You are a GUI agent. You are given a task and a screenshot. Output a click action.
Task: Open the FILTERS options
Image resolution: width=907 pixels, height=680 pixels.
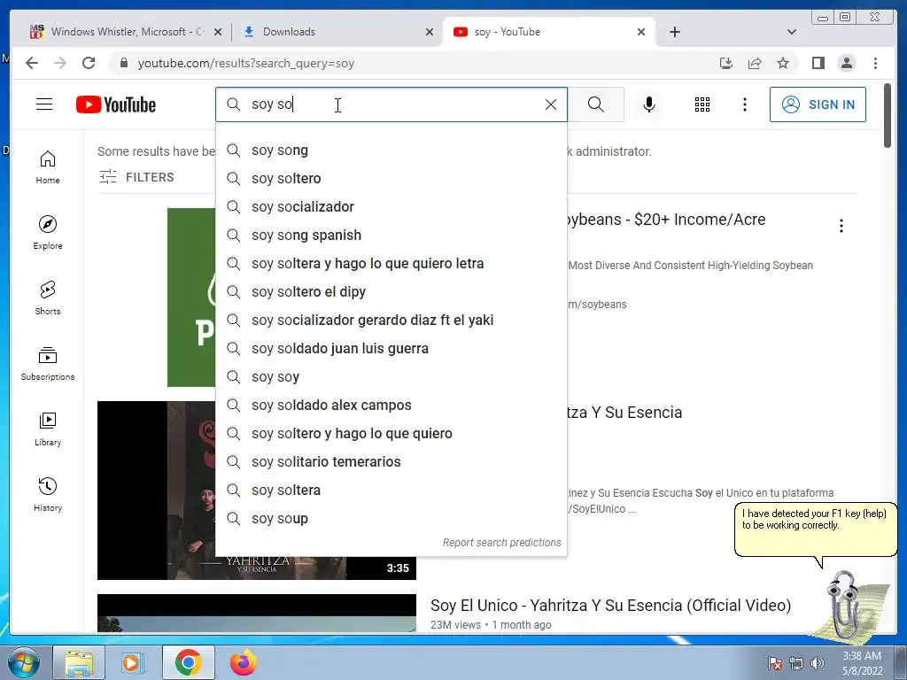[136, 177]
